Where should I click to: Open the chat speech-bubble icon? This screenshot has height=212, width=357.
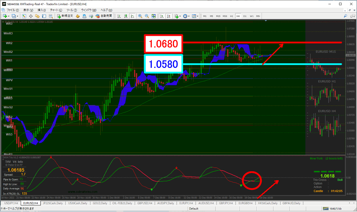pyautogui.click(x=352, y=16)
